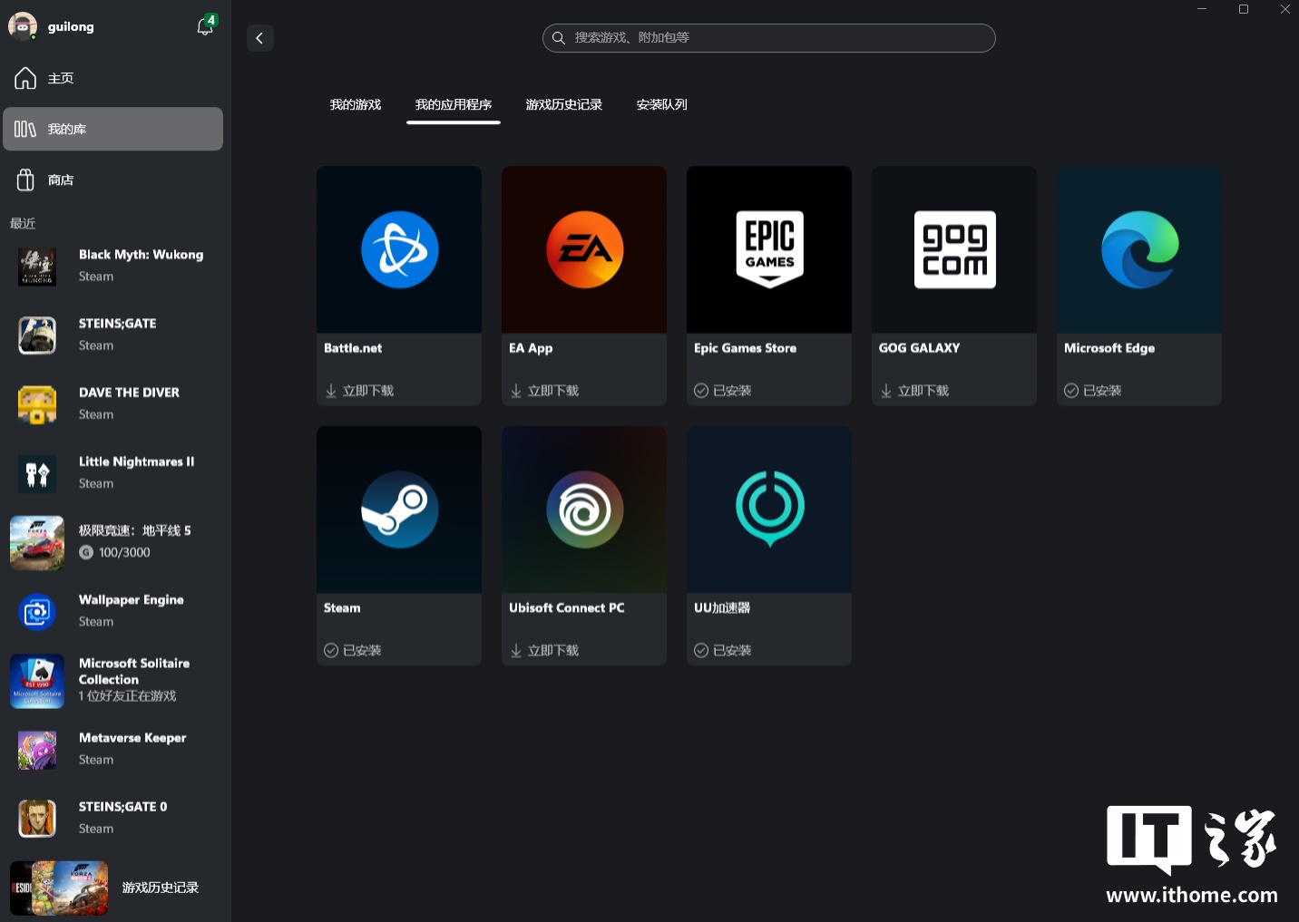The height and width of the screenshot is (922, 1299).
Task: Open the Battle.net app tile icon
Action: (x=399, y=249)
